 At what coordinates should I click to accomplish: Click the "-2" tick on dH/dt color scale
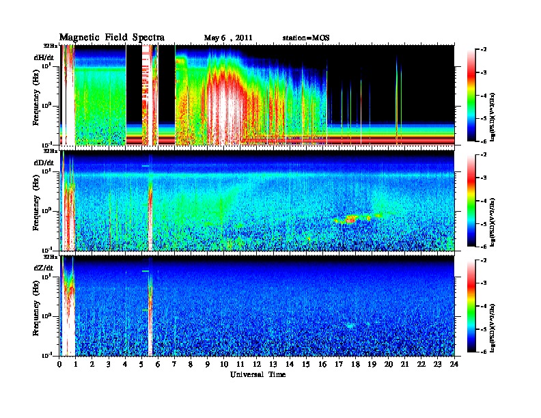coord(484,50)
